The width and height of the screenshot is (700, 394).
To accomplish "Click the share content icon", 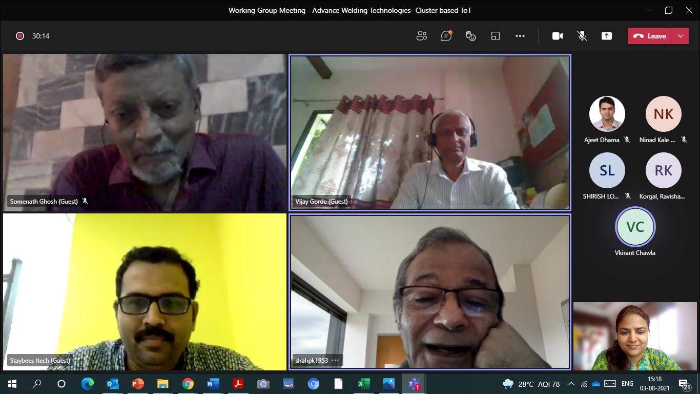I will (607, 36).
